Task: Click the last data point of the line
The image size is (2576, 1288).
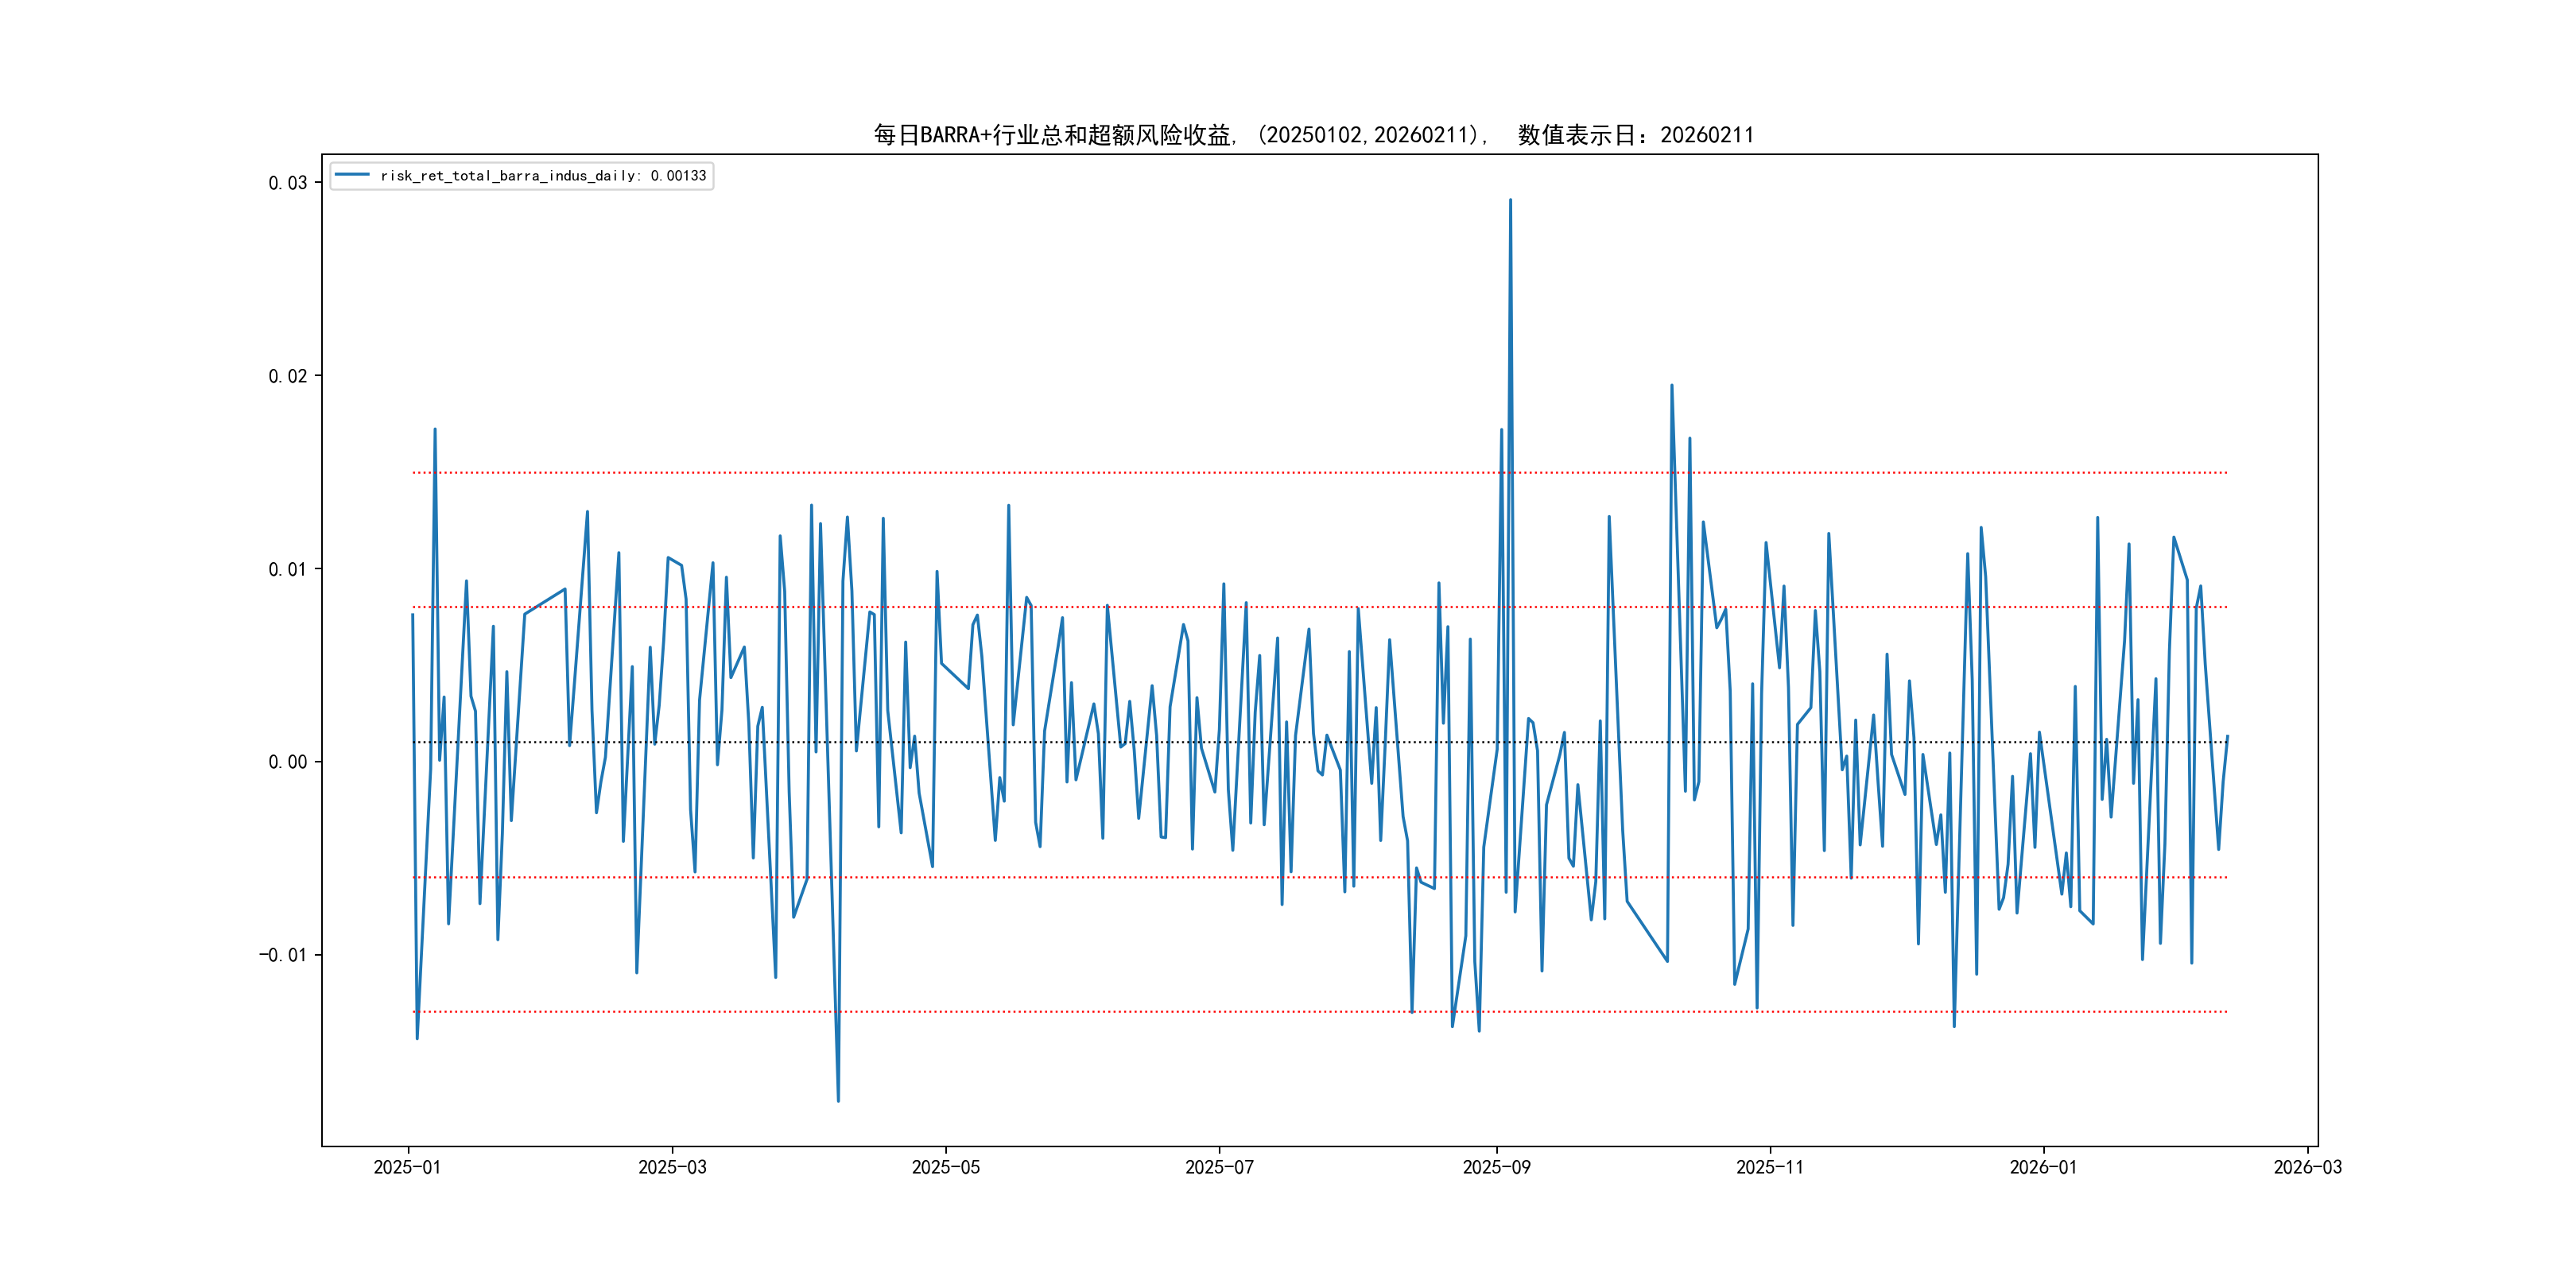Action: 2227,736
